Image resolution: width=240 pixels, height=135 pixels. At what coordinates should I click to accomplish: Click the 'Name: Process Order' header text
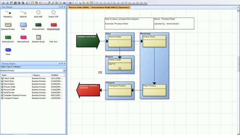(165, 19)
